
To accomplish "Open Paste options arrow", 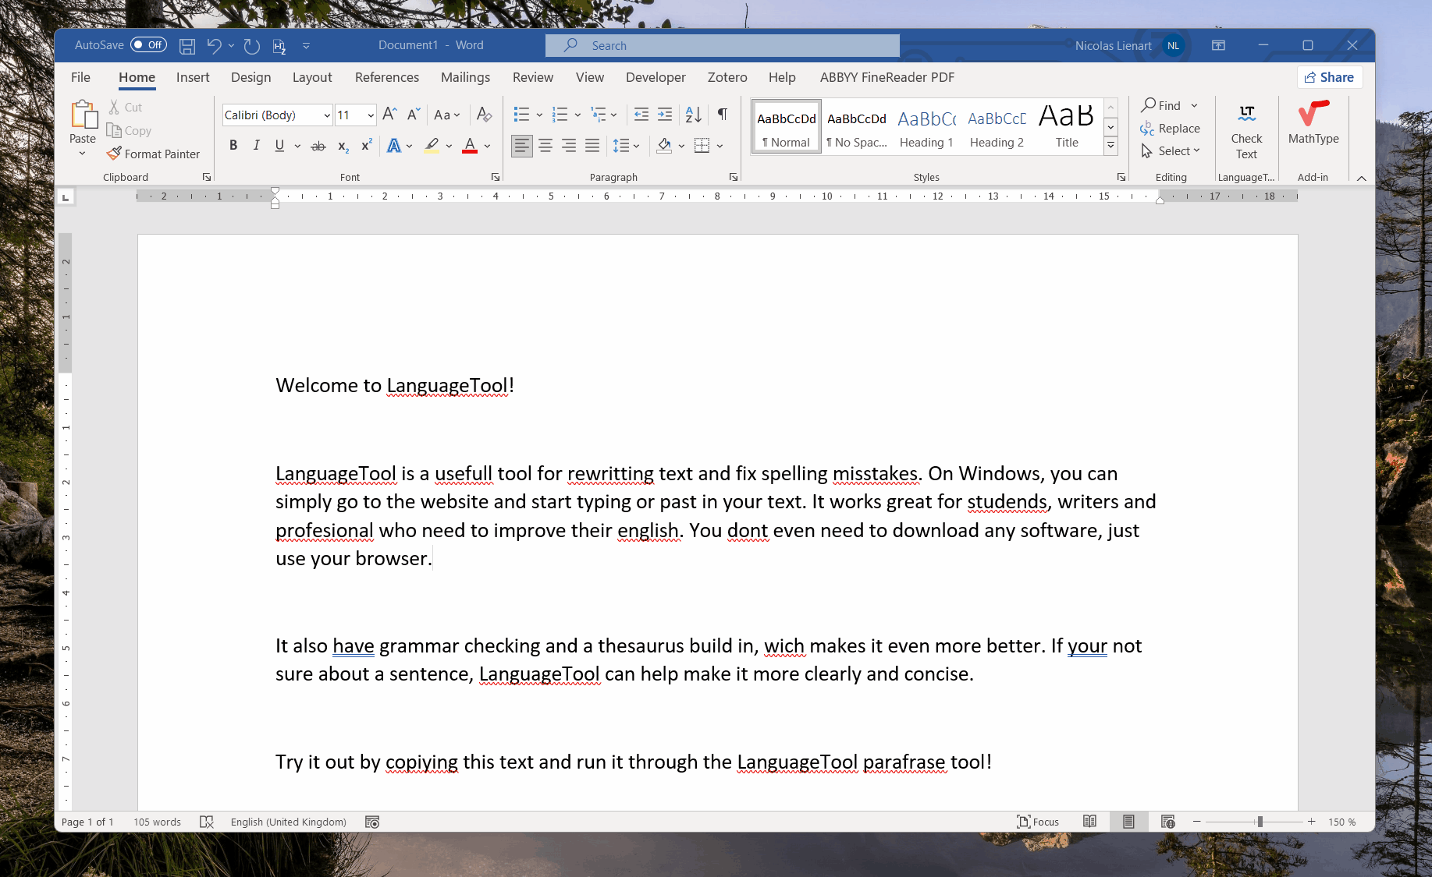I will click(x=83, y=154).
